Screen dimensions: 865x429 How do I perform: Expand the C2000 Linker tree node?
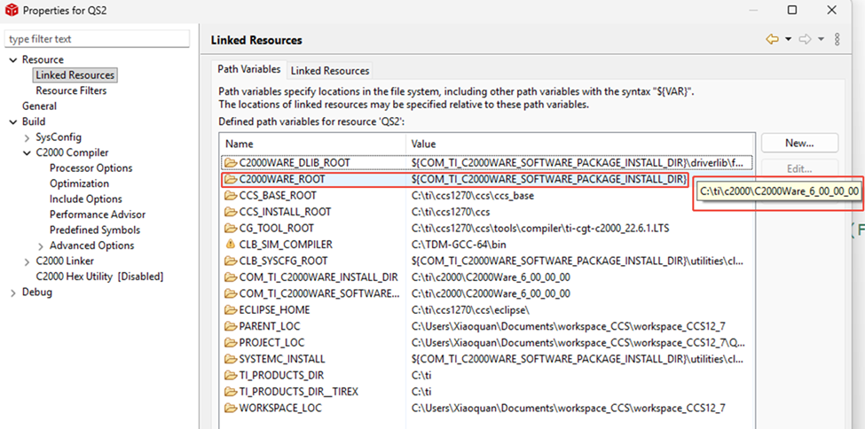tap(27, 261)
